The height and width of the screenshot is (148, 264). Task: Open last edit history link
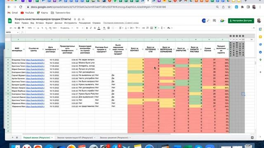(121, 23)
